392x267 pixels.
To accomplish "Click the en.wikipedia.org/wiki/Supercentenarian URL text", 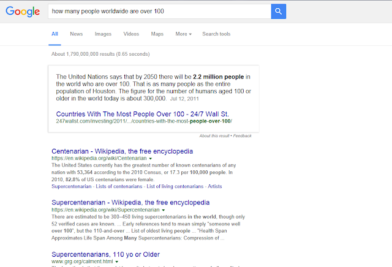I will [x=105, y=210].
